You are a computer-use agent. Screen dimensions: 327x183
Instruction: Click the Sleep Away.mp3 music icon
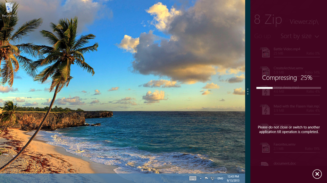click(x=265, y=91)
